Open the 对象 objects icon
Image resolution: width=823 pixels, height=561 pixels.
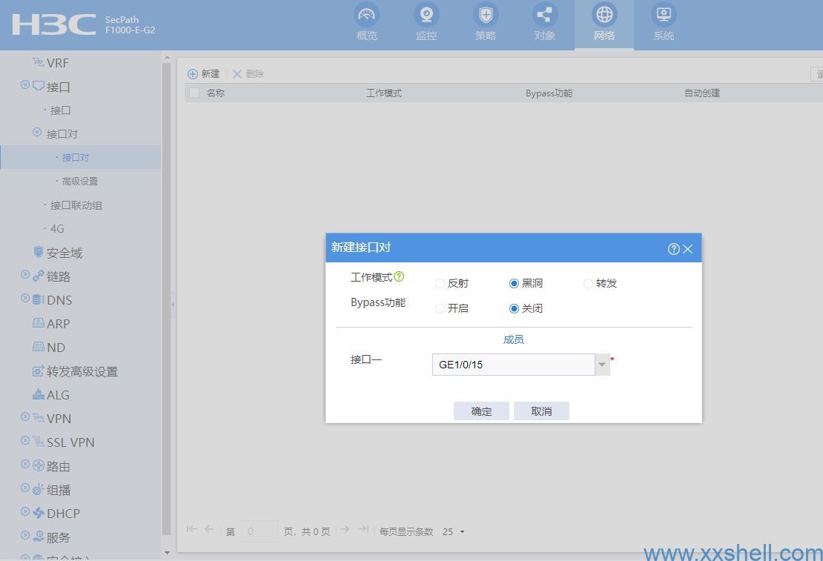click(544, 15)
